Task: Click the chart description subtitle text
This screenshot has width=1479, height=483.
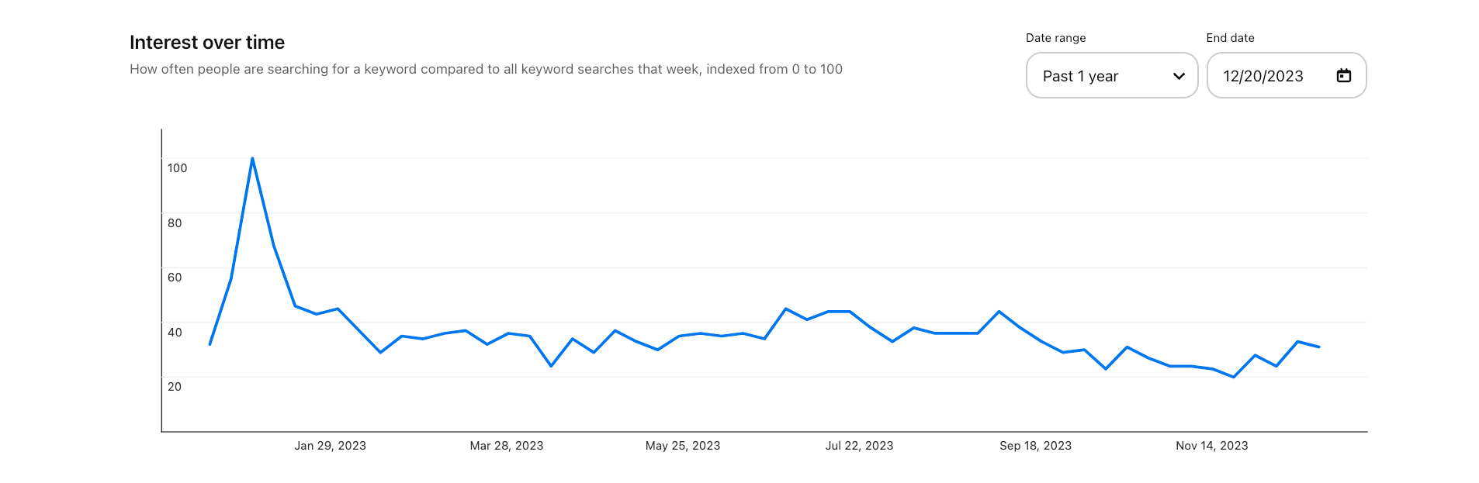Action: (x=486, y=69)
